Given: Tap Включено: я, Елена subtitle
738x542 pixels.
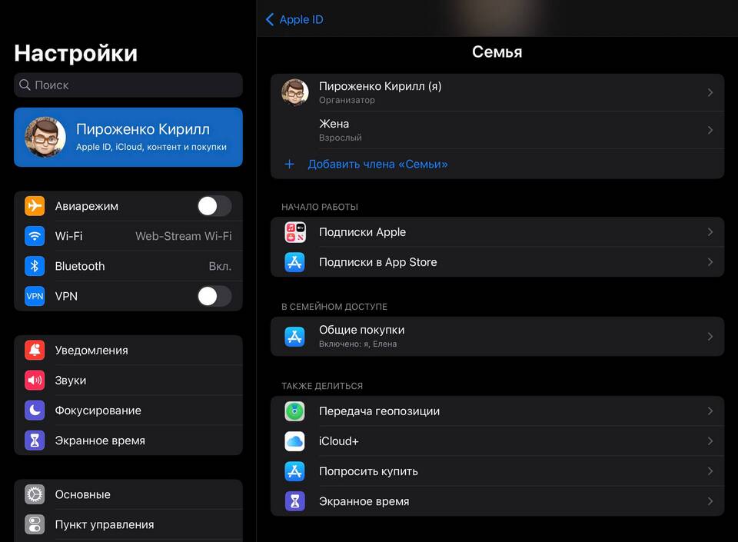Looking at the screenshot, I should 357,344.
